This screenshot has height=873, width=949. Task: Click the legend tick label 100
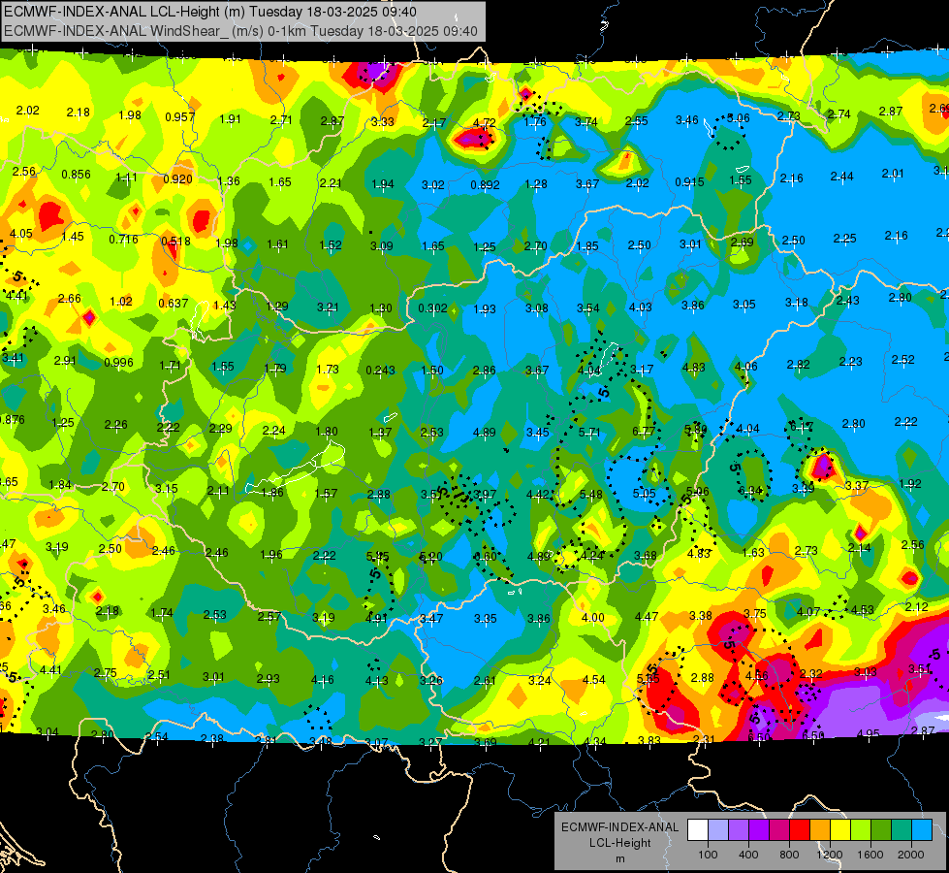[708, 855]
